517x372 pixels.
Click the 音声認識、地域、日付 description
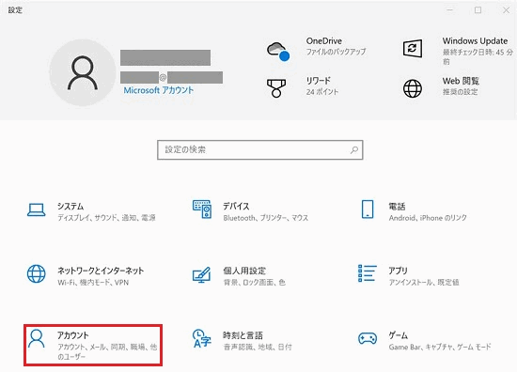(x=258, y=347)
